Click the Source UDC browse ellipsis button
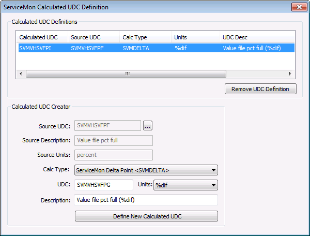 pos(148,126)
